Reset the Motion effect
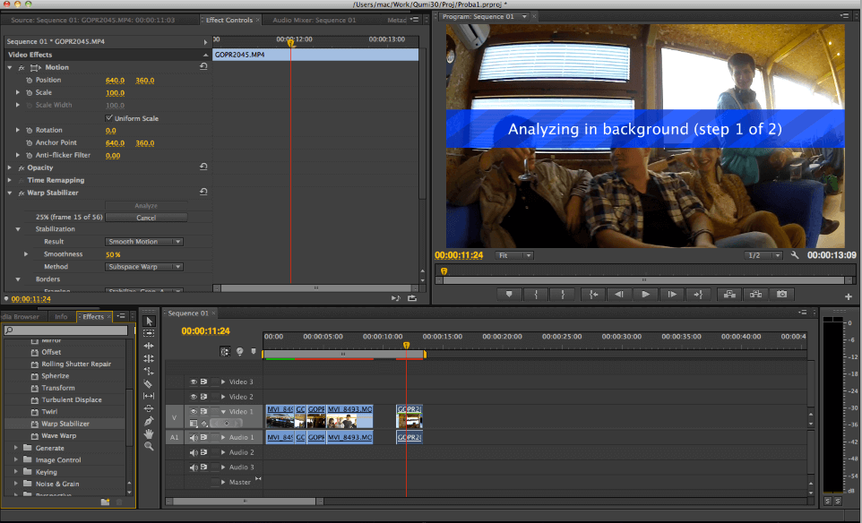 [x=203, y=66]
